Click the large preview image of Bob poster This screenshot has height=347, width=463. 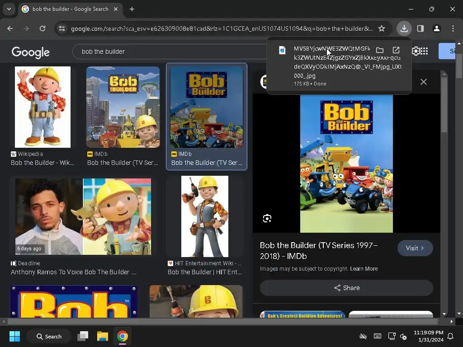tap(346, 164)
